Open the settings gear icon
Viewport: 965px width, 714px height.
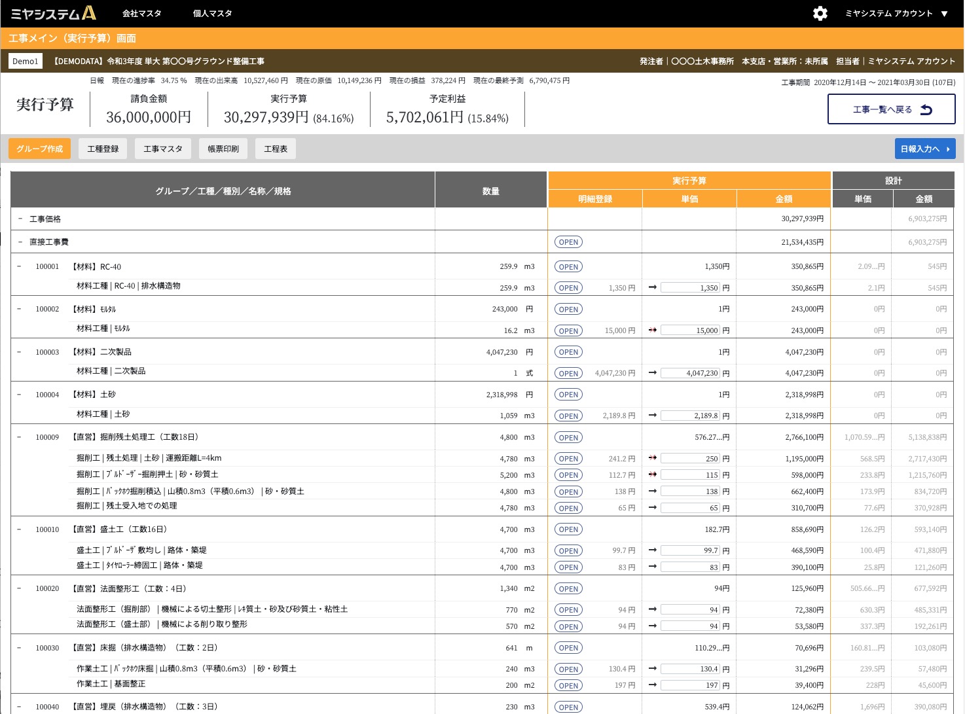(x=820, y=13)
